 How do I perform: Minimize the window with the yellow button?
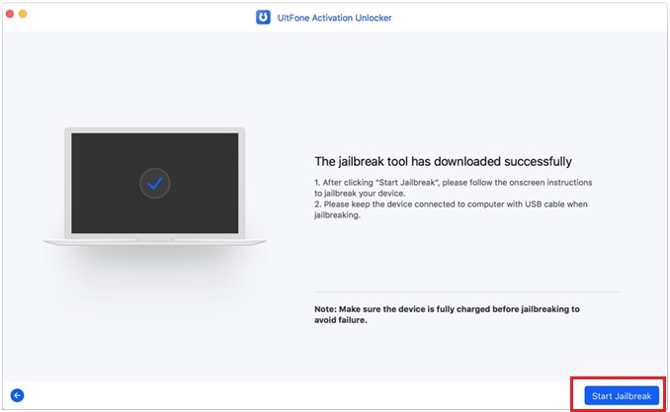click(x=23, y=14)
